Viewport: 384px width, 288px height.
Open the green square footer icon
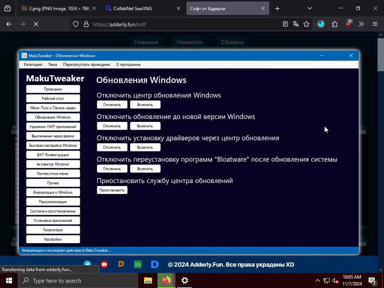[138, 264]
